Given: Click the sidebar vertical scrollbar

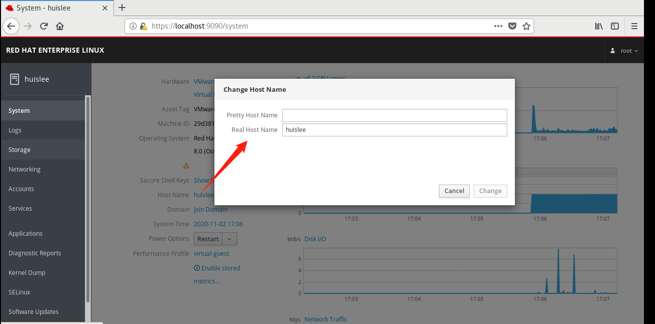Looking at the screenshot, I should click(x=88, y=199).
